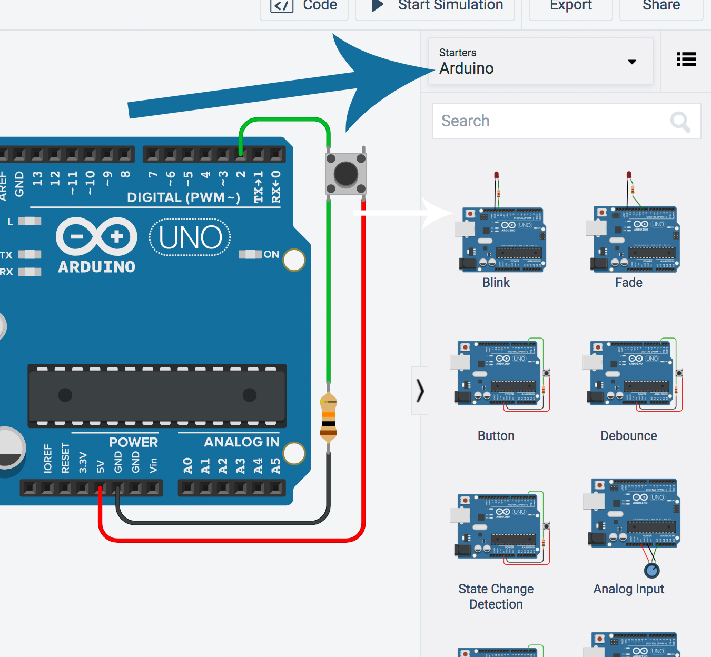The height and width of the screenshot is (657, 711).
Task: Type in the Search components field
Action: (553, 121)
